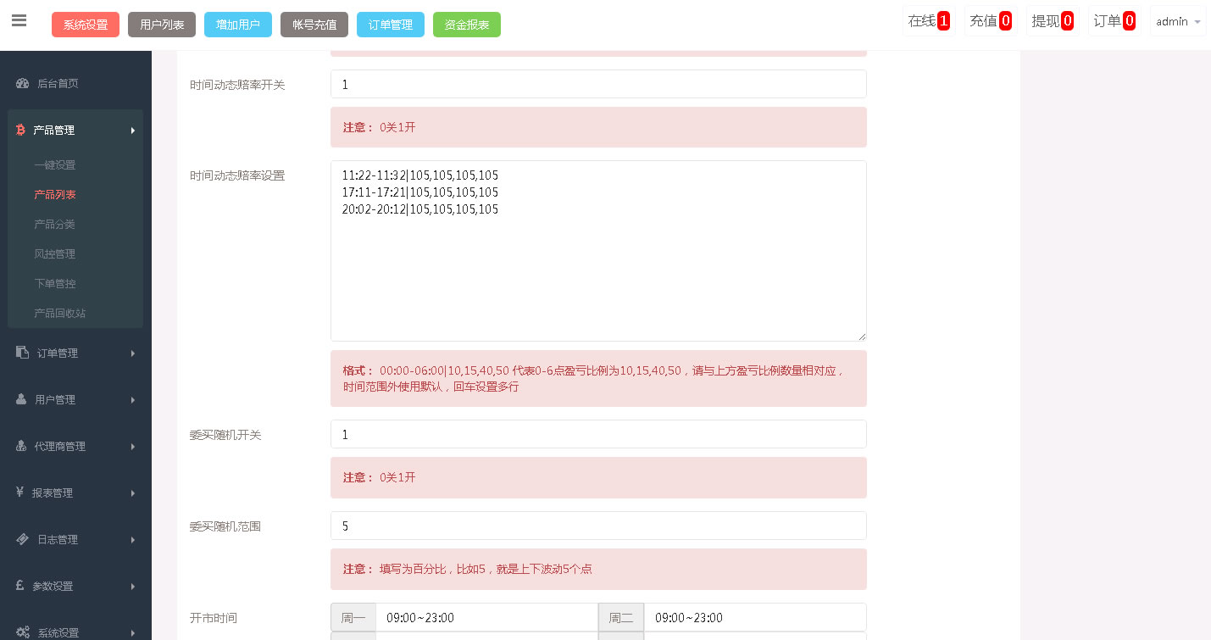Expand the sidebar 订单管理 arrow
This screenshot has height=640, width=1211.
pyautogui.click(x=133, y=353)
